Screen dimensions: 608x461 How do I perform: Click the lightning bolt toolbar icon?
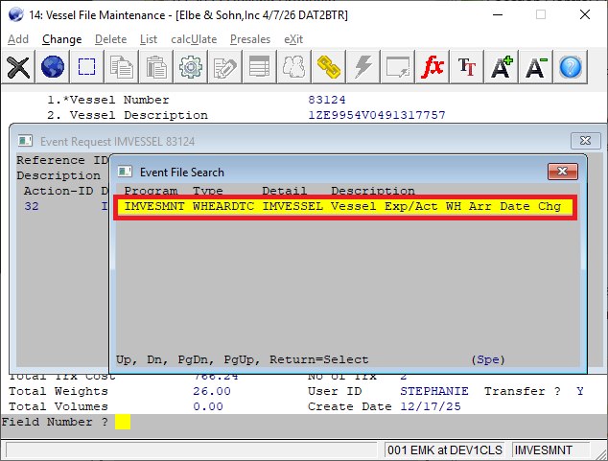pos(363,67)
